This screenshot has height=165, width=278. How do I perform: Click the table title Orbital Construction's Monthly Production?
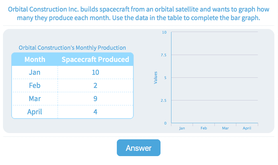[72, 48]
